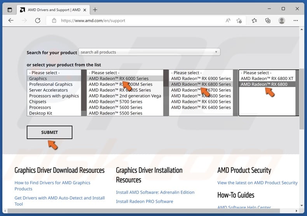This screenshot has width=307, height=216.
Task: View site information lock icon
Action: [x=54, y=21]
